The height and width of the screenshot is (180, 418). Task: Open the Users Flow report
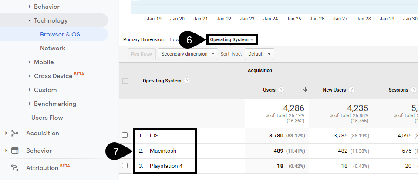[x=47, y=118]
